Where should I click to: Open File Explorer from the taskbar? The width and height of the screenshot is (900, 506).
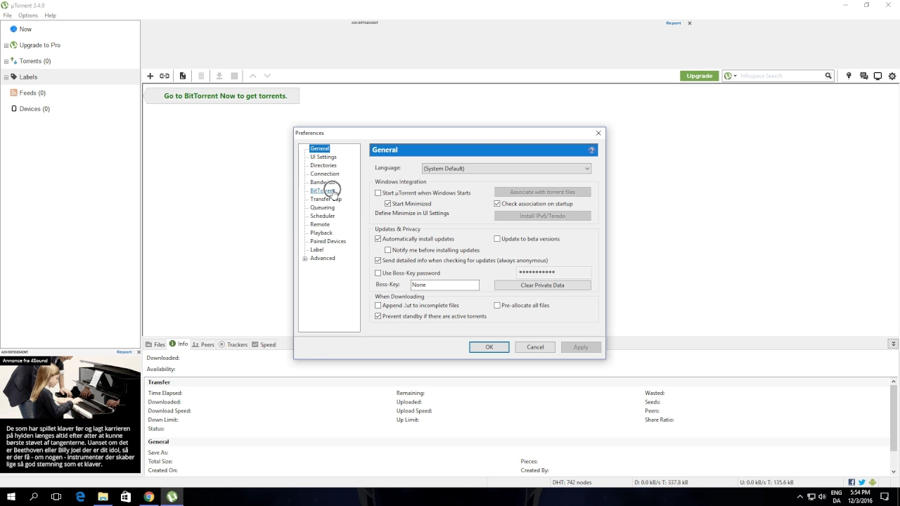click(103, 497)
